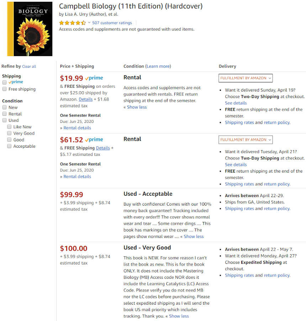Viewport: 306px width, 321px height.
Task: Collapse the Used - Acceptable description with Show less
Action: (x=194, y=236)
